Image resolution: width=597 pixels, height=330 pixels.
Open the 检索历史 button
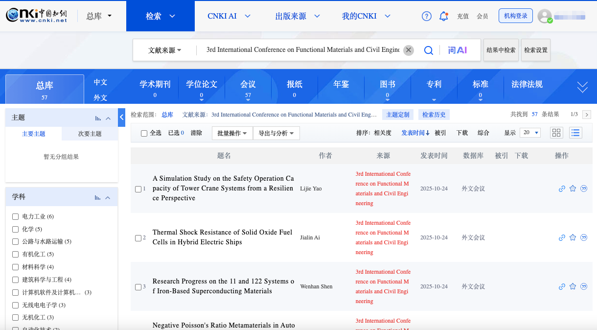click(434, 115)
